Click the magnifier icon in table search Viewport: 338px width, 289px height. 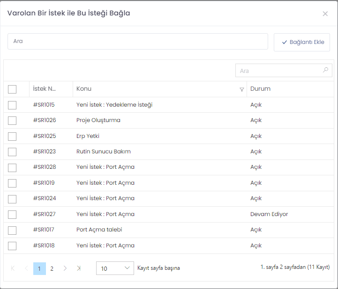(x=325, y=70)
